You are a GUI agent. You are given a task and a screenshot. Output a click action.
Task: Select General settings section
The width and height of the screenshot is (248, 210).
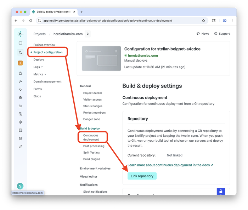tap(85, 86)
